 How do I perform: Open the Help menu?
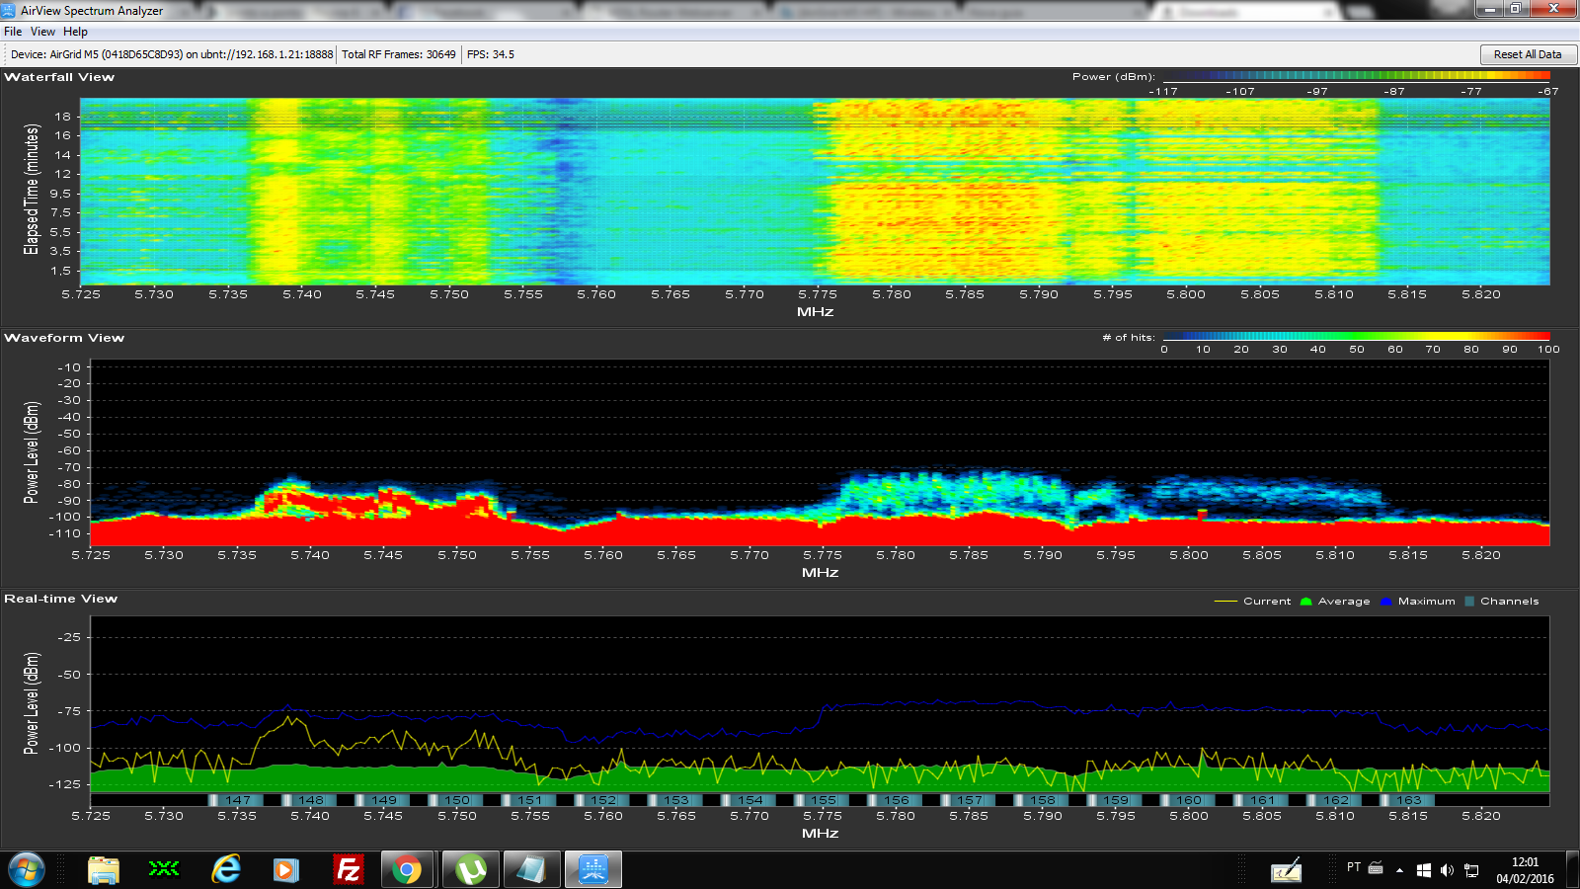(x=76, y=32)
